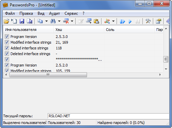Select the Added interface strings row name
The image size is (172, 128).
point(29,48)
